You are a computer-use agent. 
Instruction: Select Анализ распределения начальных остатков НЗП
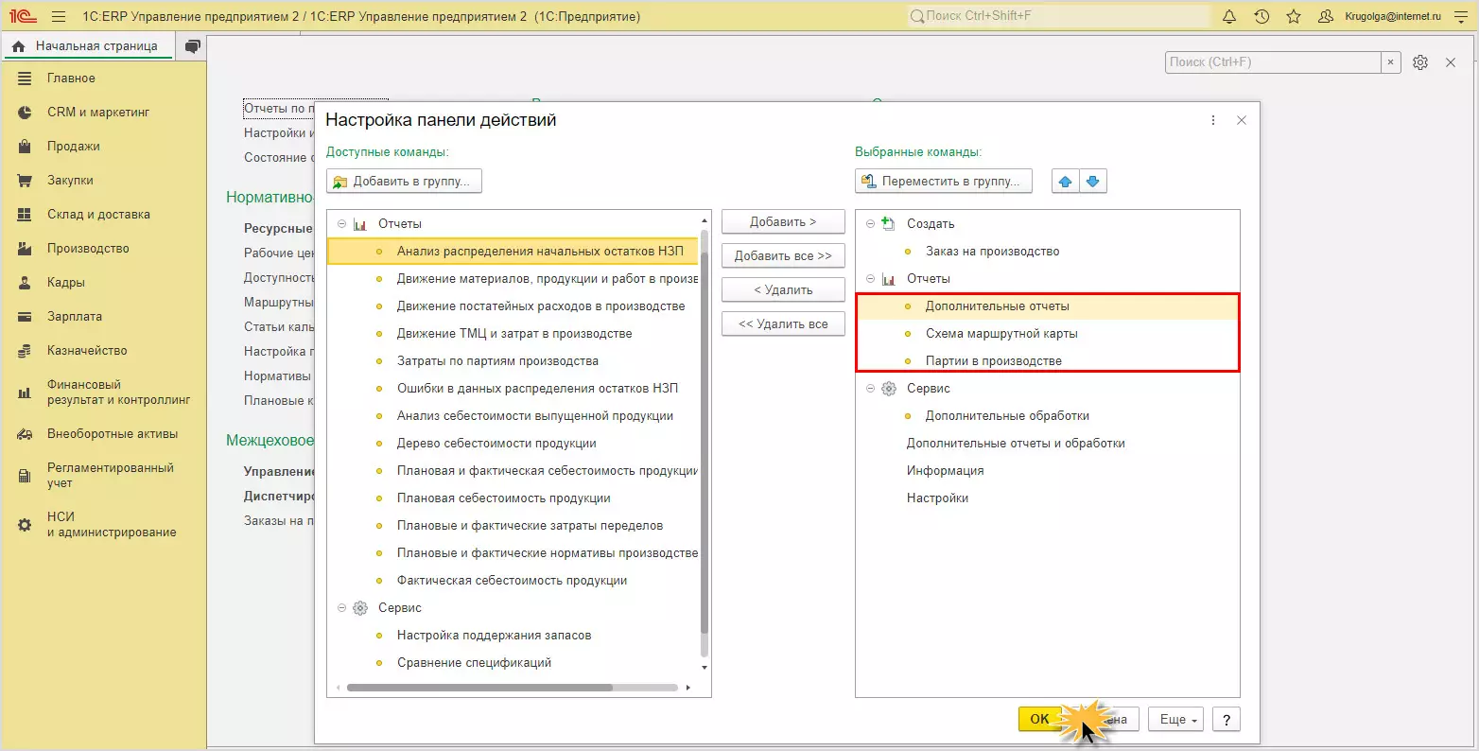tap(513, 252)
